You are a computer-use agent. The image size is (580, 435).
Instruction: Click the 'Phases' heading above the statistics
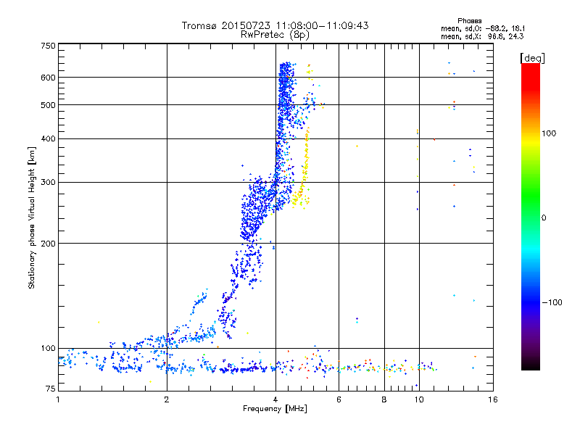[469, 21]
